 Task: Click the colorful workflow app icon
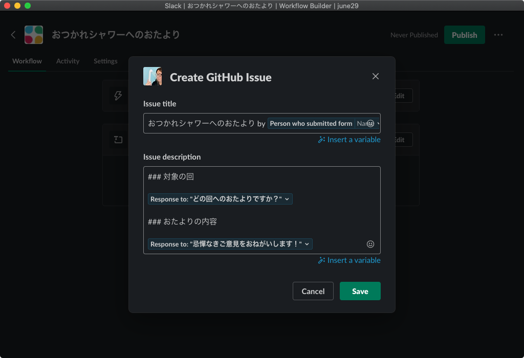(34, 35)
